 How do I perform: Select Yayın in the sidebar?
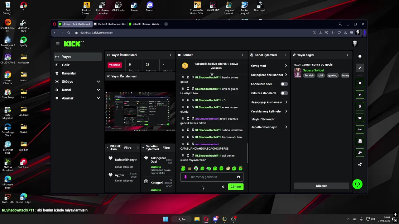coord(78,57)
